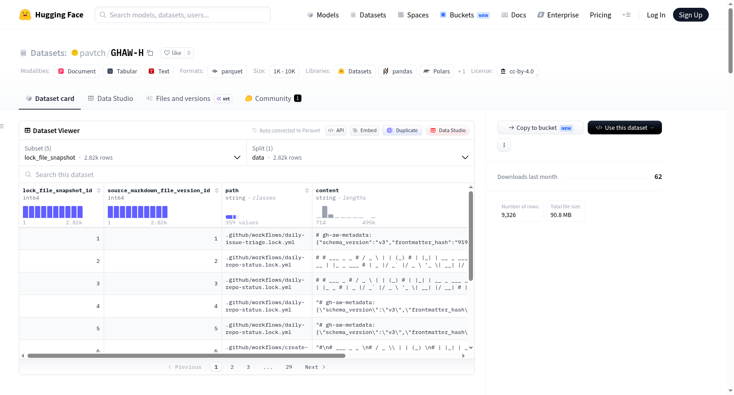Viewport: 734px width, 395px height.
Task: Click the content lengths histogram
Action: pos(346,211)
